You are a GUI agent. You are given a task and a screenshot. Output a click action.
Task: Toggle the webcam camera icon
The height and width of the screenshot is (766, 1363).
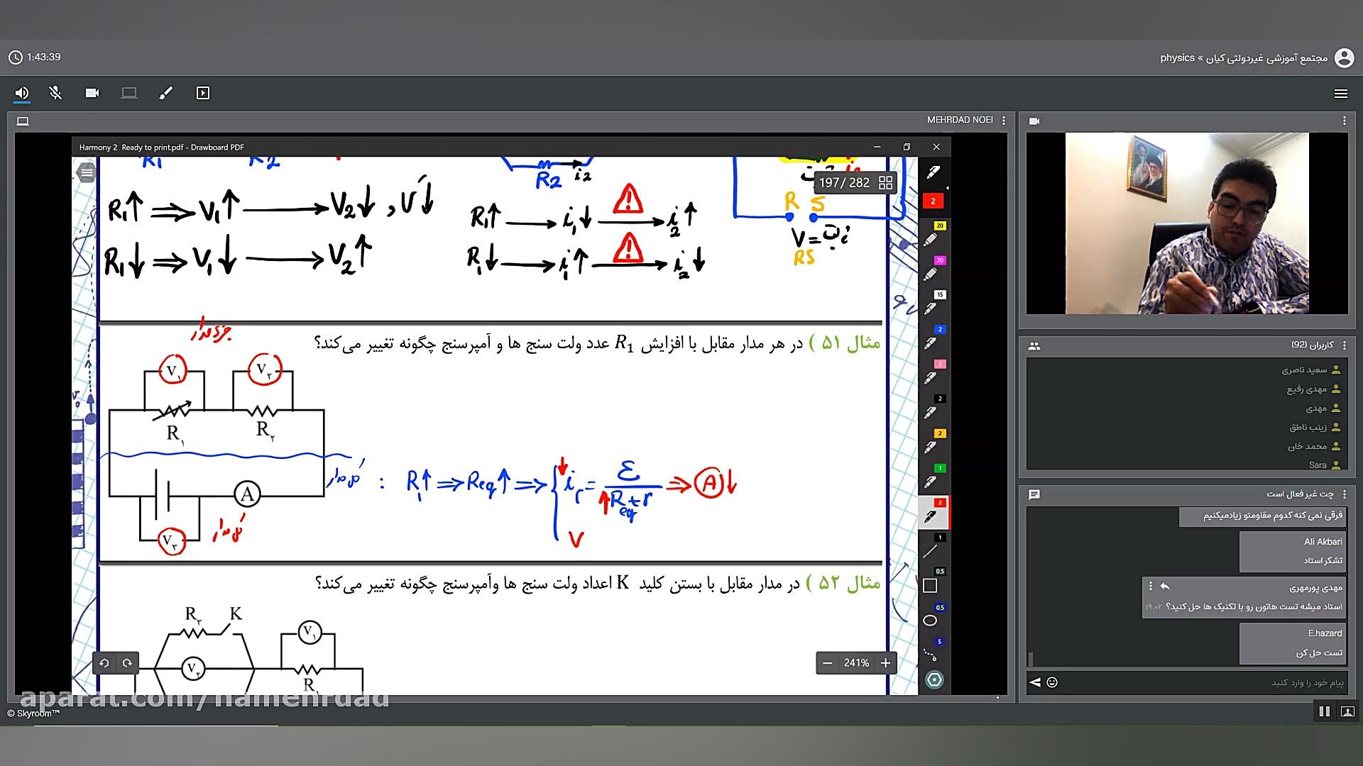click(92, 93)
